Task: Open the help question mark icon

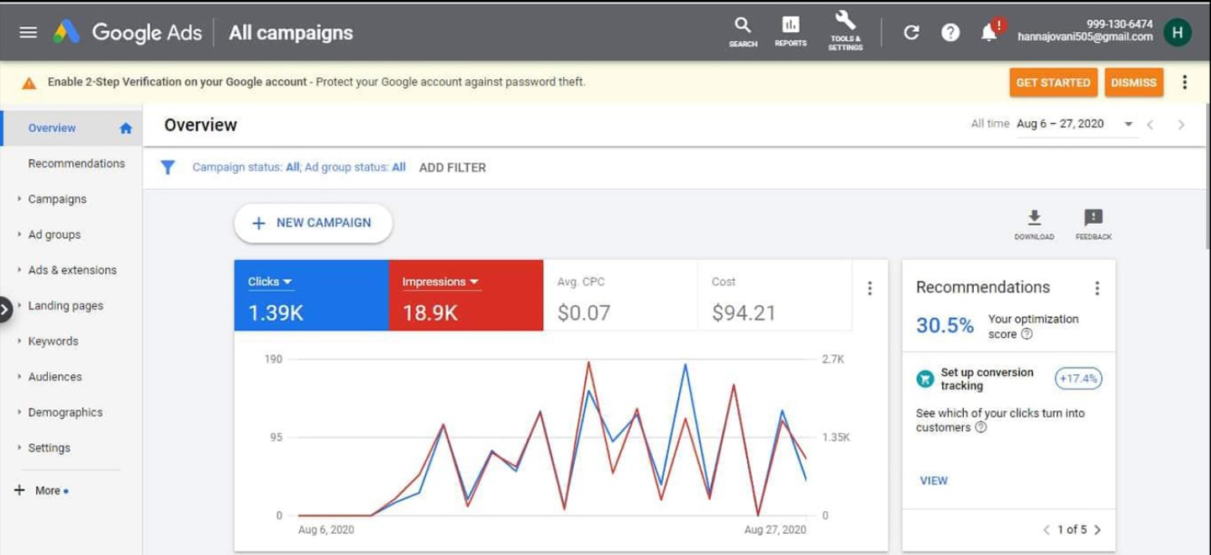Action: pyautogui.click(x=950, y=33)
